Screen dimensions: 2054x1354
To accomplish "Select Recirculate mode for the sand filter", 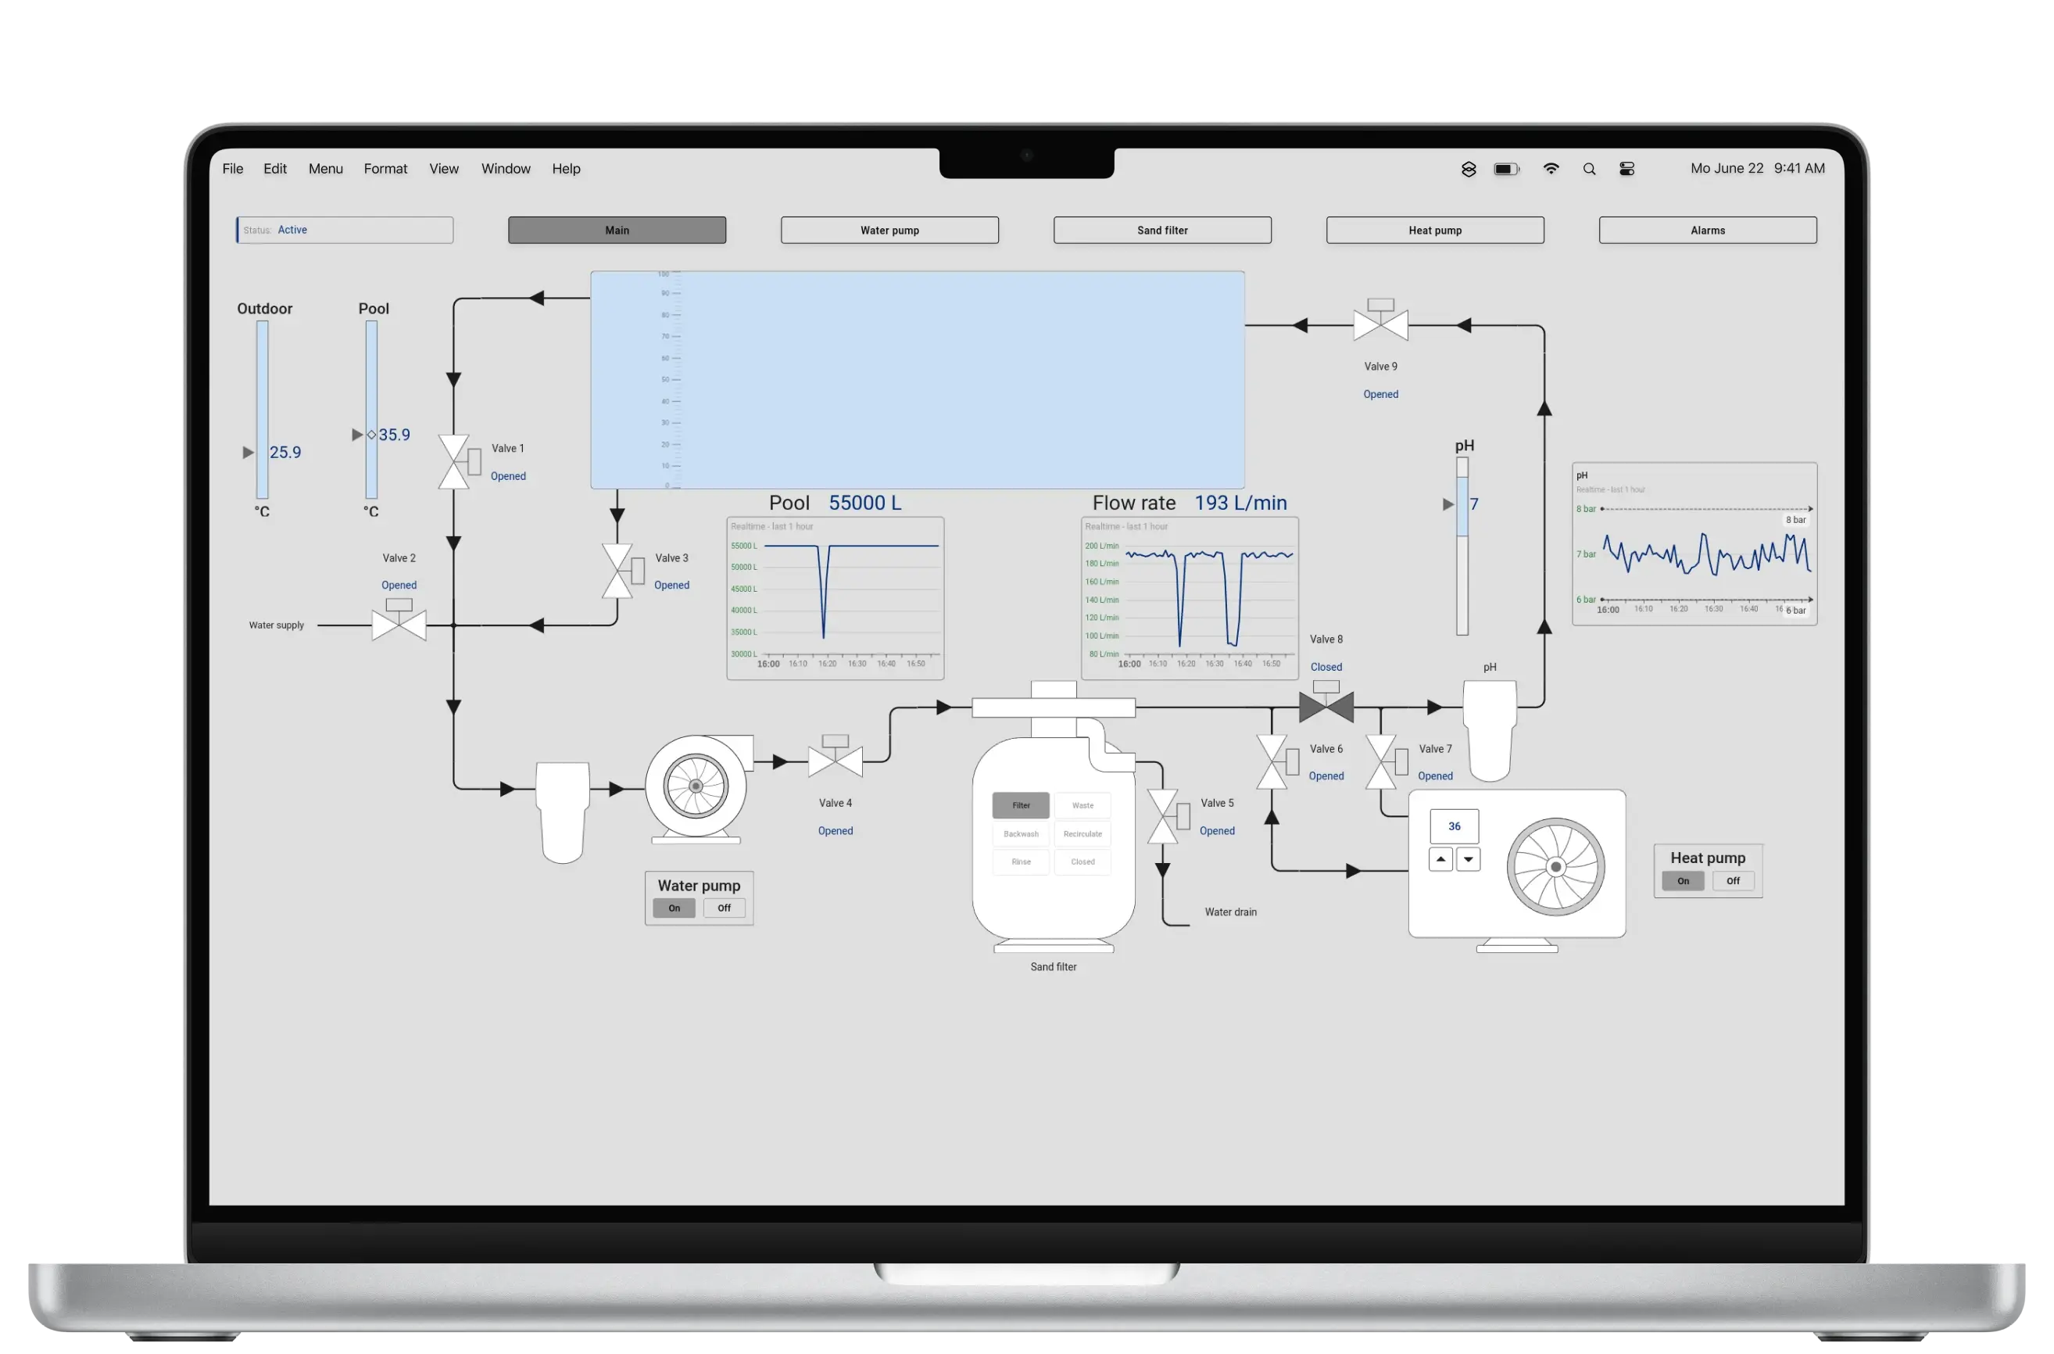I will tap(1082, 833).
